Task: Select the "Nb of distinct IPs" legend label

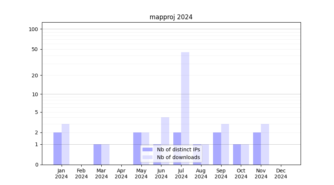Action: [178, 149]
